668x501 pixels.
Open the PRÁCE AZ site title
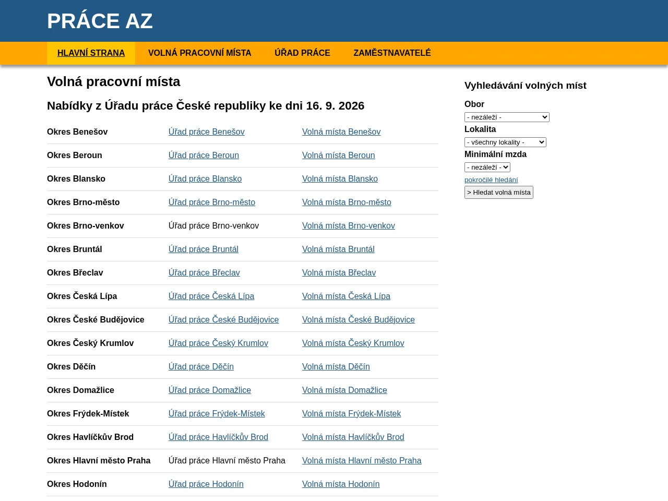click(100, 21)
